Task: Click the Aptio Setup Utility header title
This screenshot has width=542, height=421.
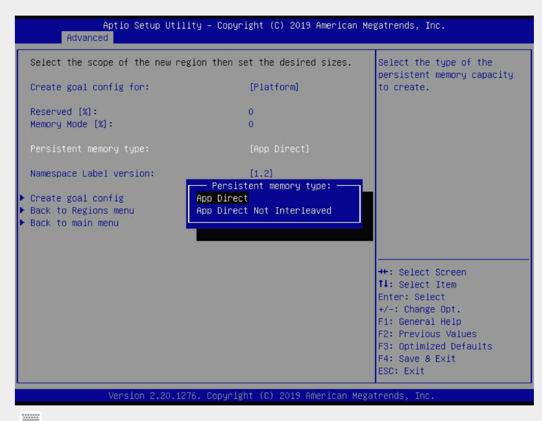Action: coord(273,25)
